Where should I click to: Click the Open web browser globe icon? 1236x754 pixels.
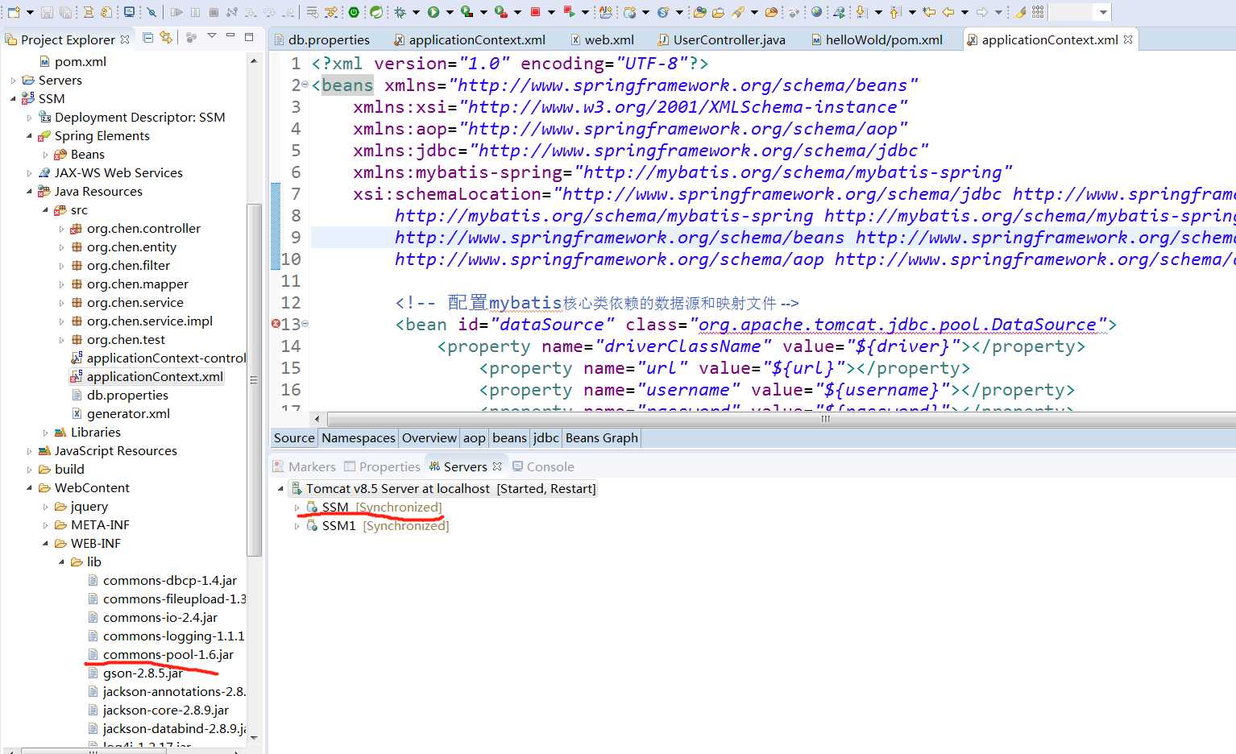click(817, 12)
